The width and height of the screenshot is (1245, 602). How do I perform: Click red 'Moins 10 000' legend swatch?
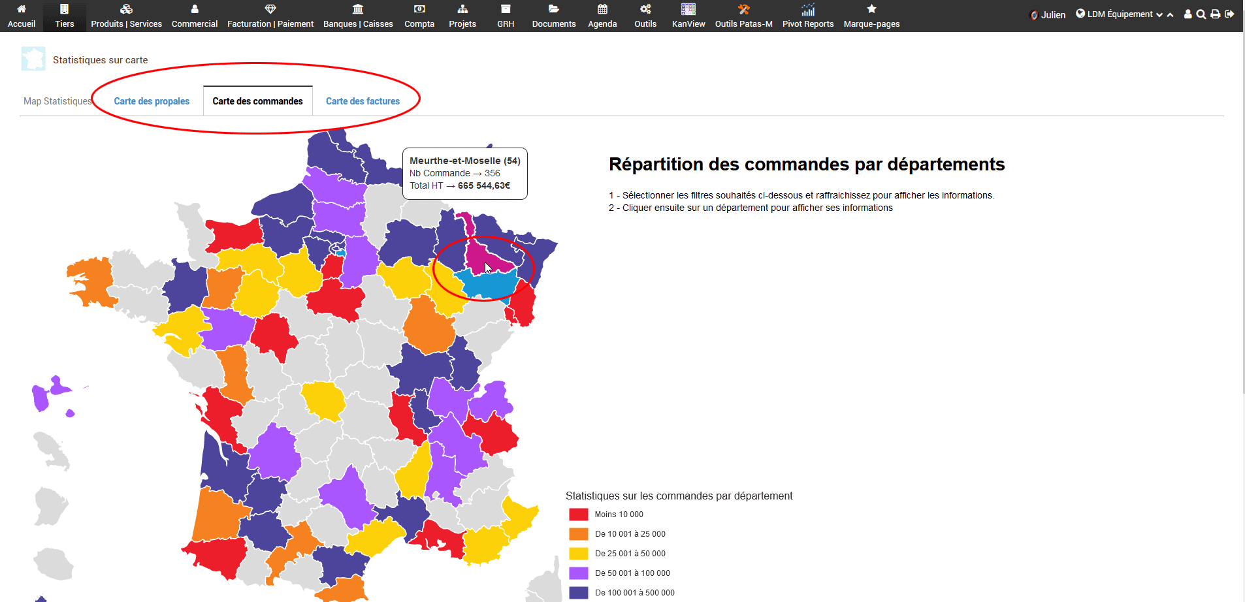(x=578, y=515)
